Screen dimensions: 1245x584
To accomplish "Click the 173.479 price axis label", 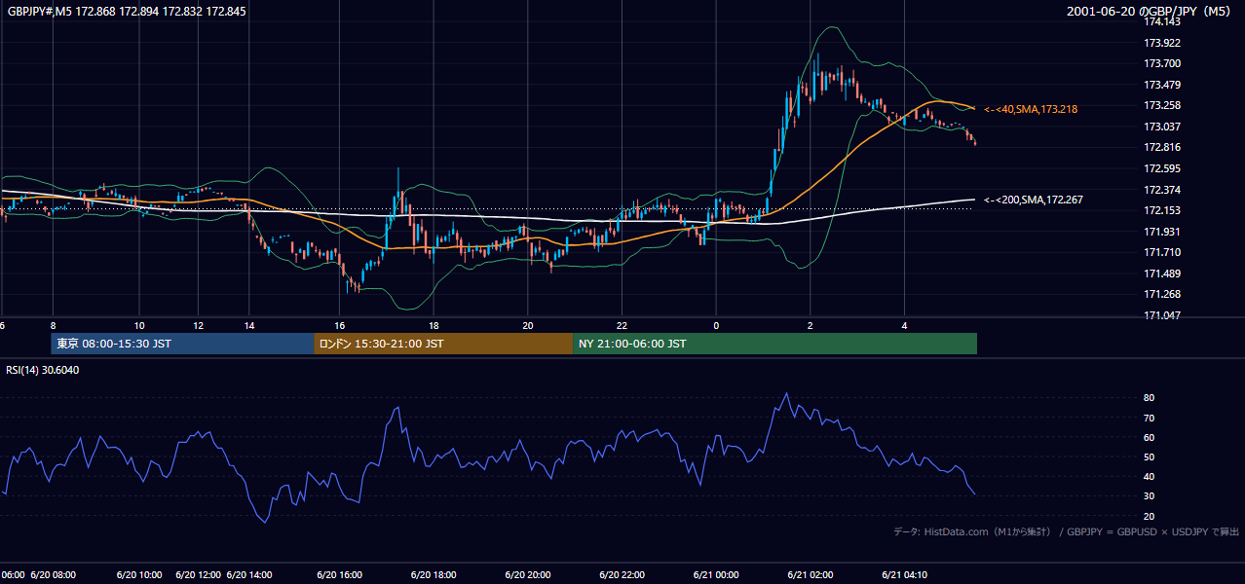I will tap(1161, 85).
